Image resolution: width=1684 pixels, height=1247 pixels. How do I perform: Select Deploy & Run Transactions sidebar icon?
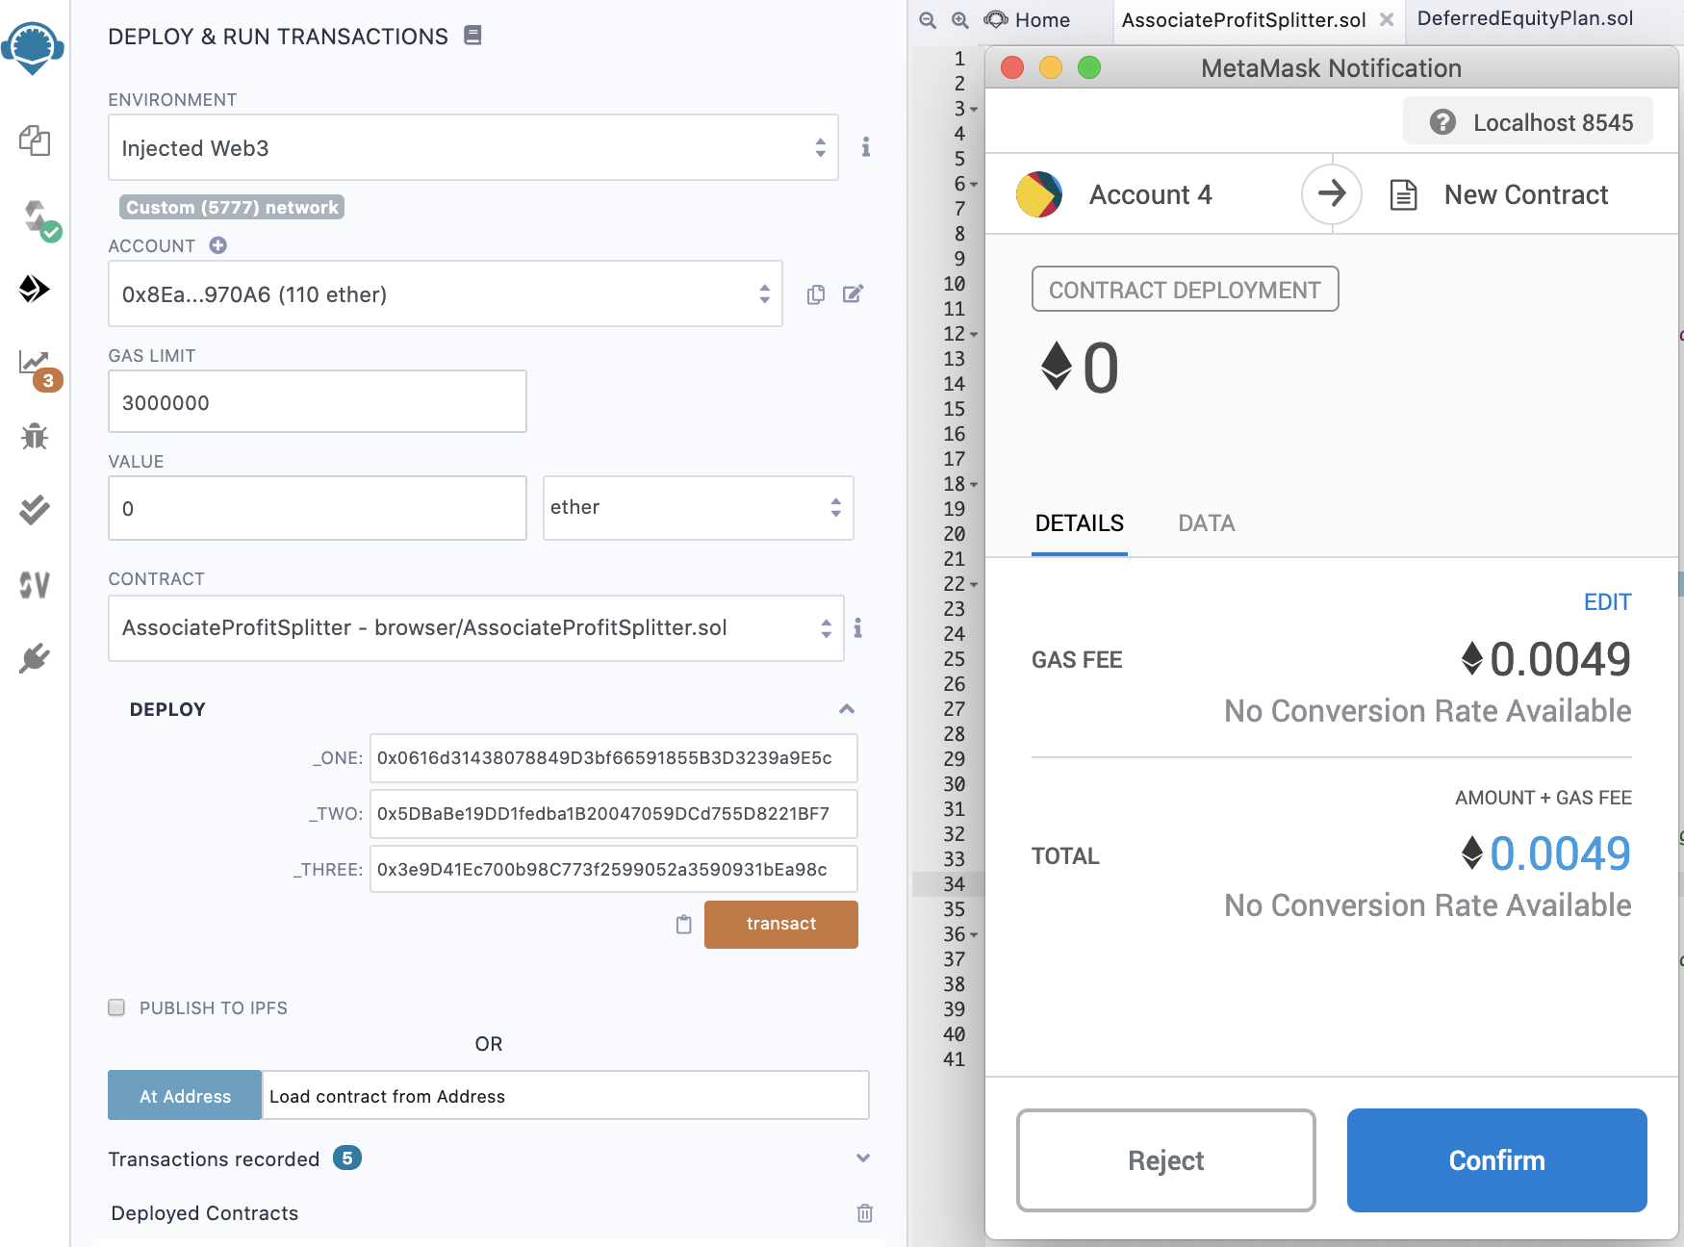click(x=35, y=289)
